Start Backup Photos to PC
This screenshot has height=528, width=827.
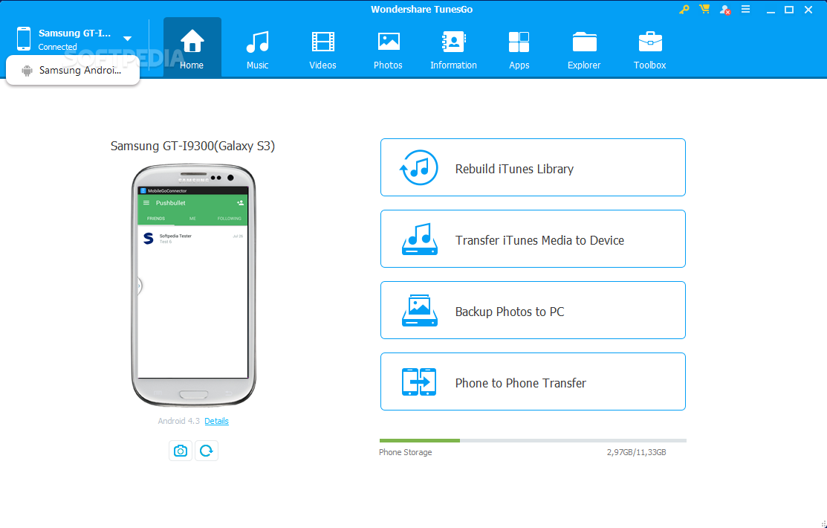(x=533, y=310)
